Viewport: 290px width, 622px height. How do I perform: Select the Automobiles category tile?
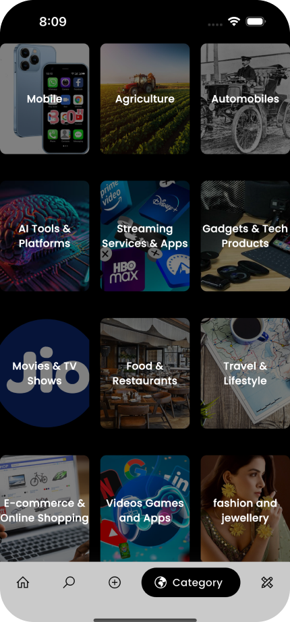coord(245,99)
